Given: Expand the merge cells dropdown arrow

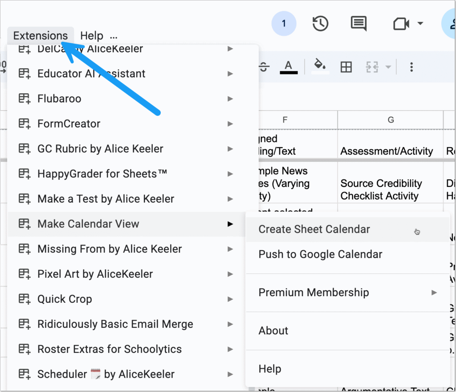Looking at the screenshot, I should click(x=388, y=67).
